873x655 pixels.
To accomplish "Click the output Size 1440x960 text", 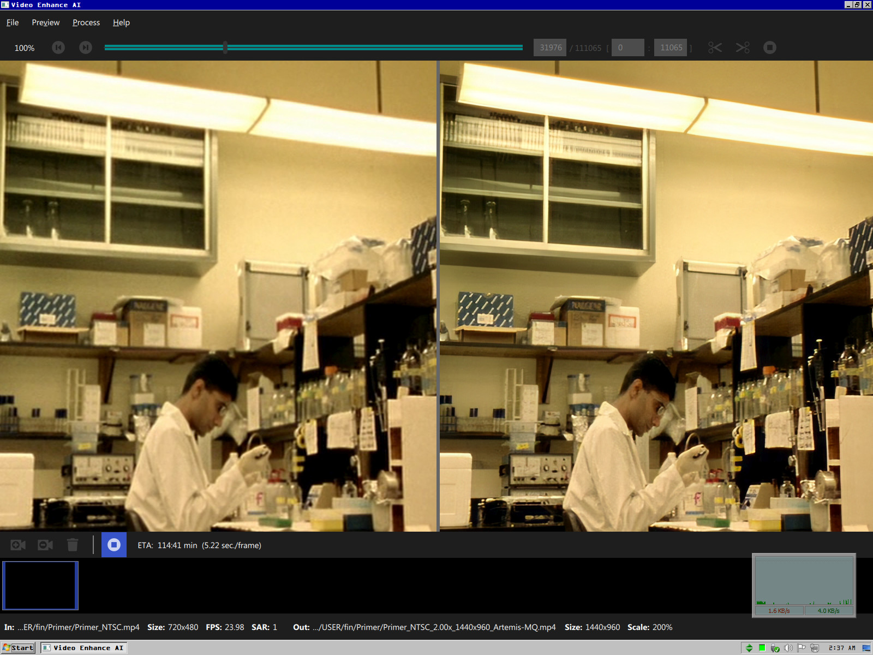I will [593, 627].
